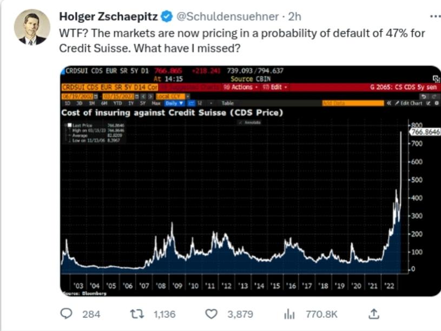The width and height of the screenshot is (441, 331).
Task: View tweet analytics bar chart icon
Action: pyautogui.click(x=290, y=314)
